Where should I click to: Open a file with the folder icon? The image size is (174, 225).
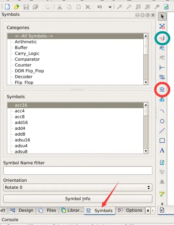coord(17,7)
